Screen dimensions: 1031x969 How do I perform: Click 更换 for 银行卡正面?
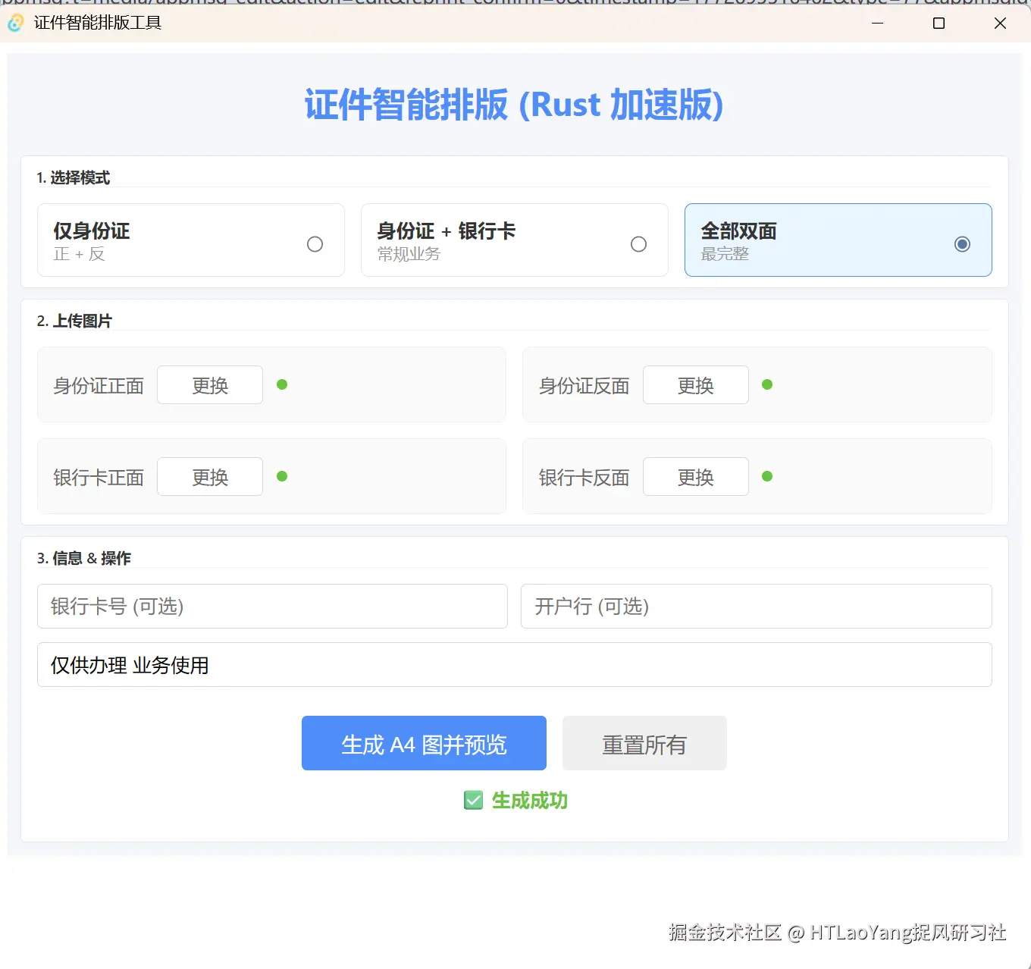pyautogui.click(x=210, y=477)
